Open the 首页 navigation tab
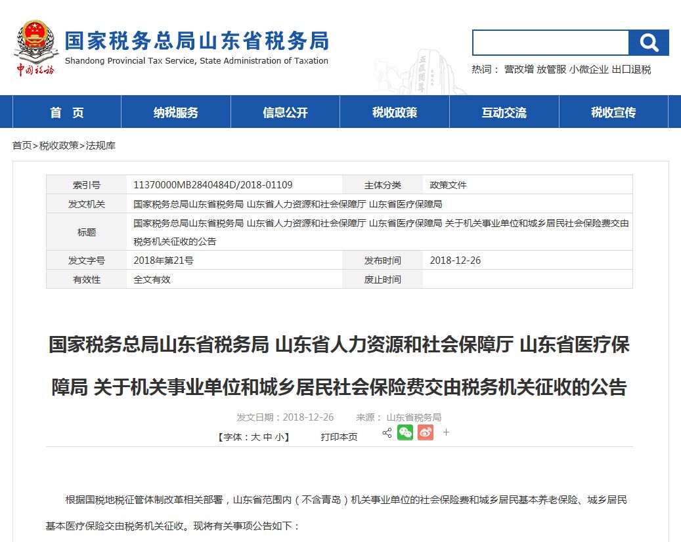Viewport: 681px width, 542px height. click(x=67, y=112)
